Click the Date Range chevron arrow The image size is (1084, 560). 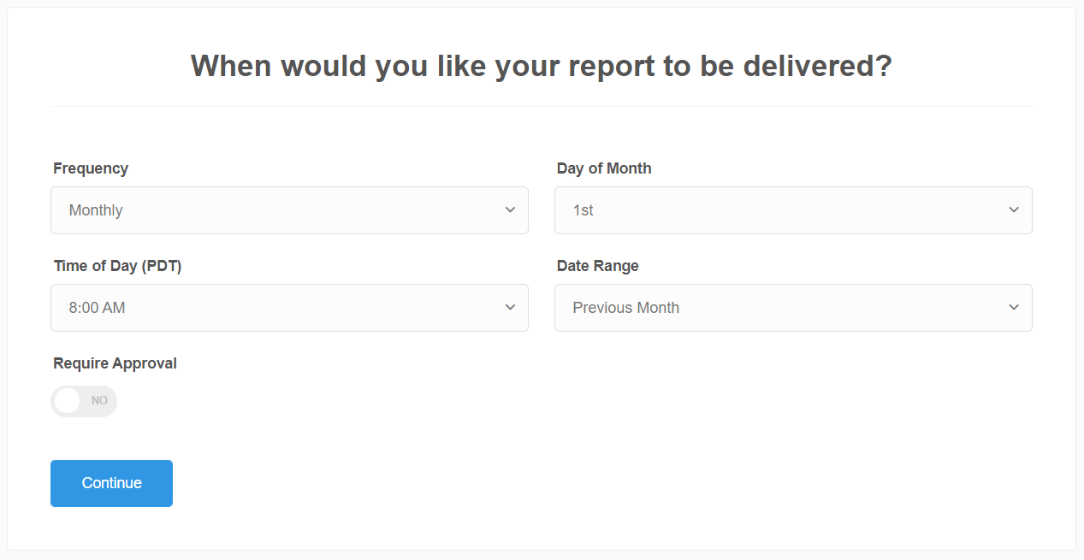tap(1013, 307)
